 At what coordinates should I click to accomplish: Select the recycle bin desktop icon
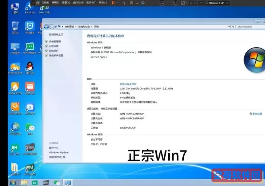[15, 28]
